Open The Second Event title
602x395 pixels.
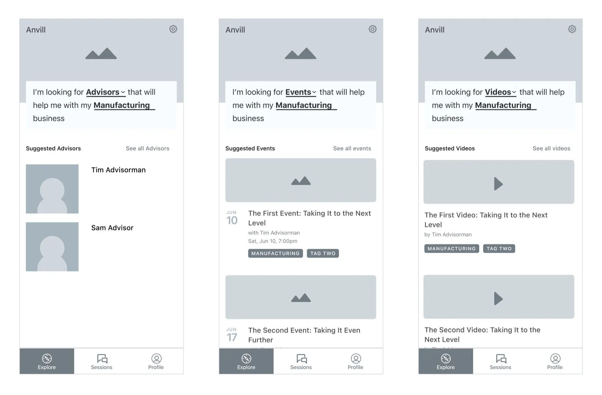(304, 335)
